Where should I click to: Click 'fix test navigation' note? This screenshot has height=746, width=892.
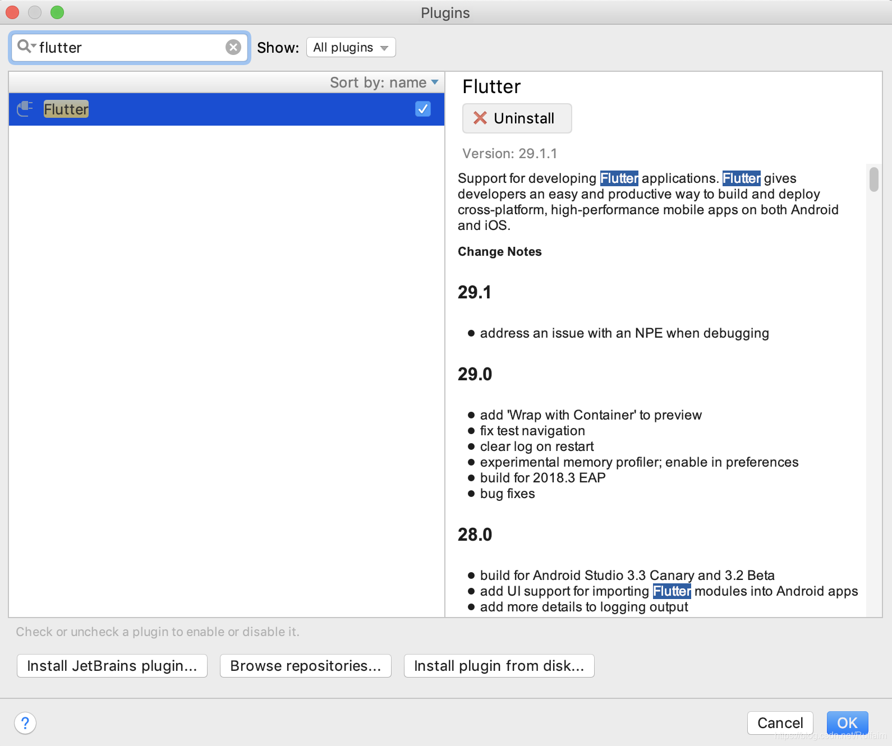(532, 431)
